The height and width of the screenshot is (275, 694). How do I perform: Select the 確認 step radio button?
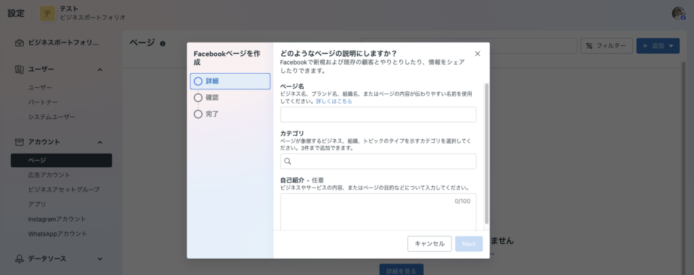tap(198, 98)
